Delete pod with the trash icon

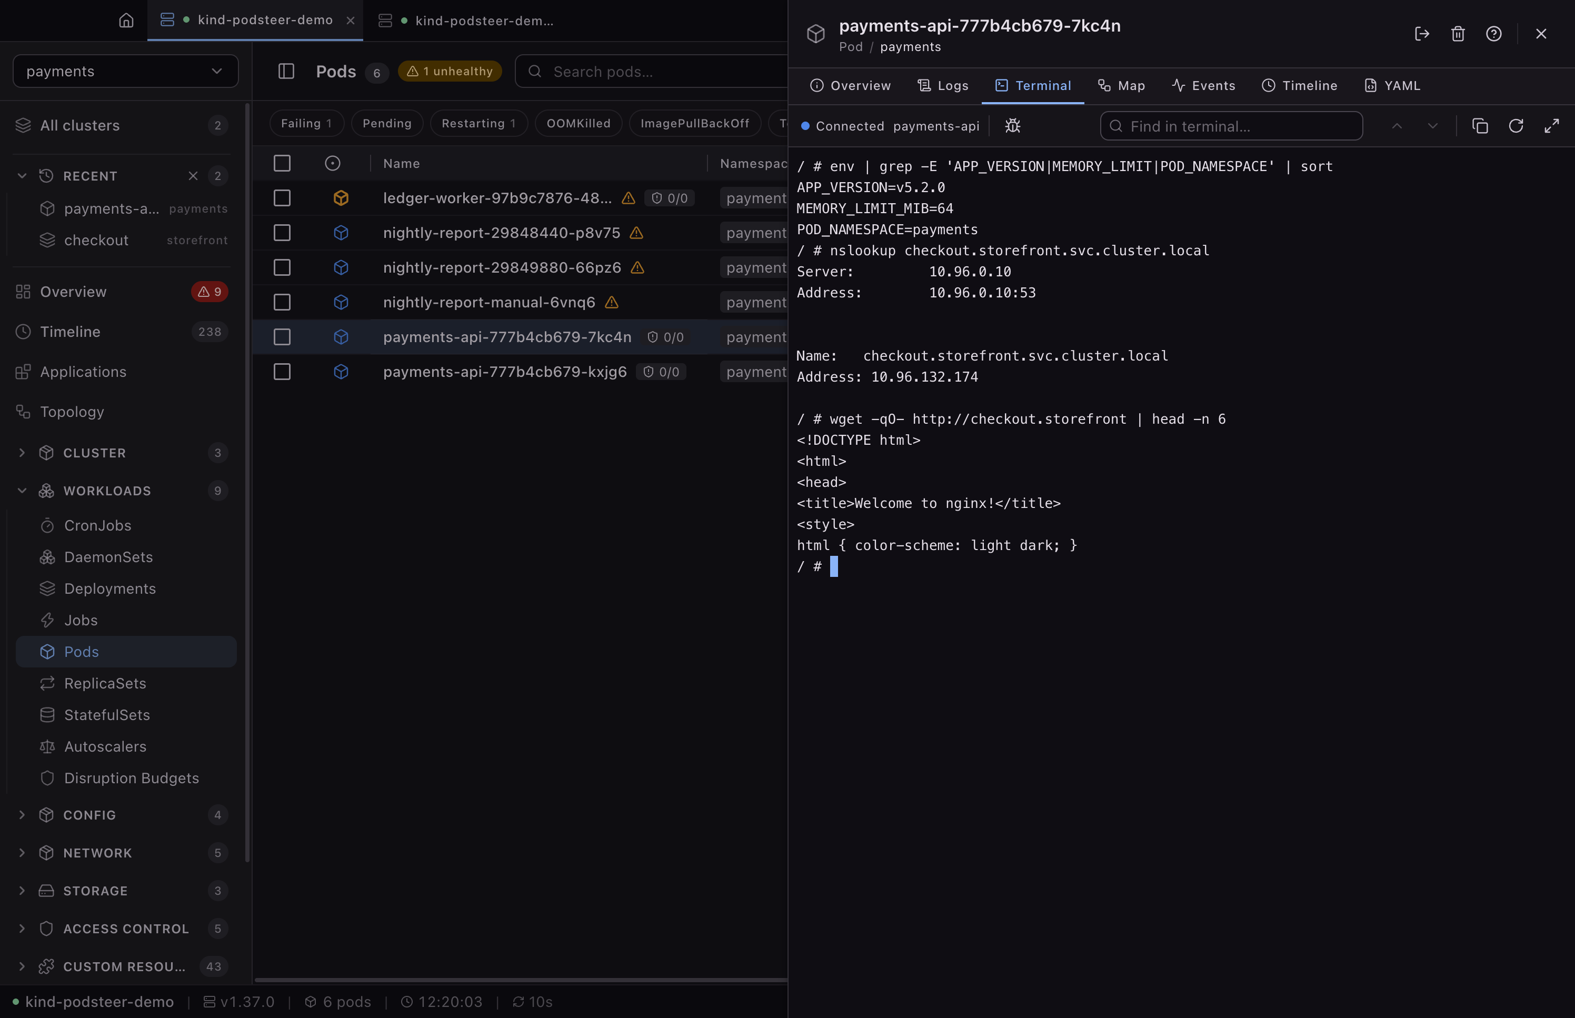(1458, 34)
